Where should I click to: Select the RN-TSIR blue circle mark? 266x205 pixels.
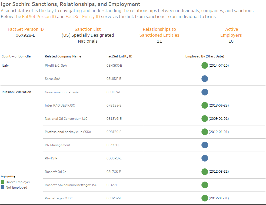point(205,158)
